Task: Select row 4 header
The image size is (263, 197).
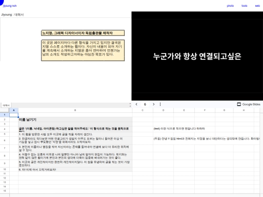Action: pos(4,129)
